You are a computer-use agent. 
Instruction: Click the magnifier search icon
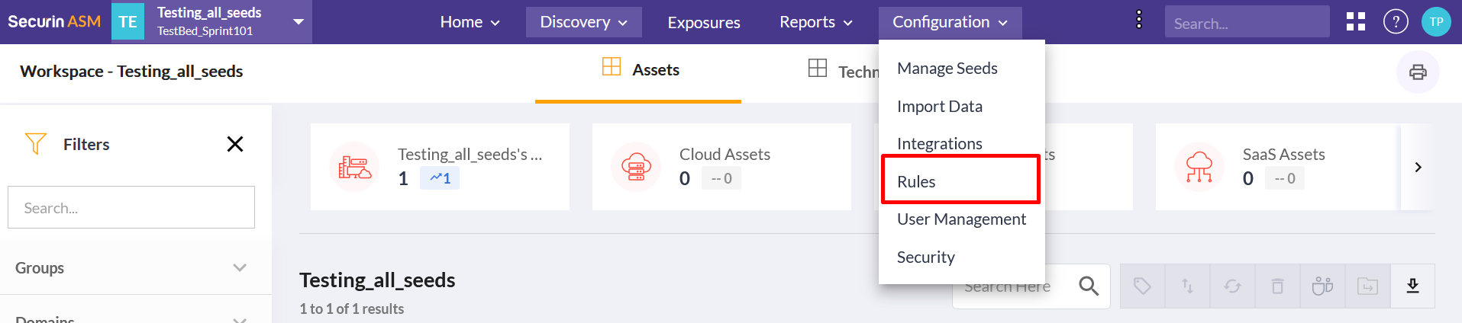[1089, 286]
